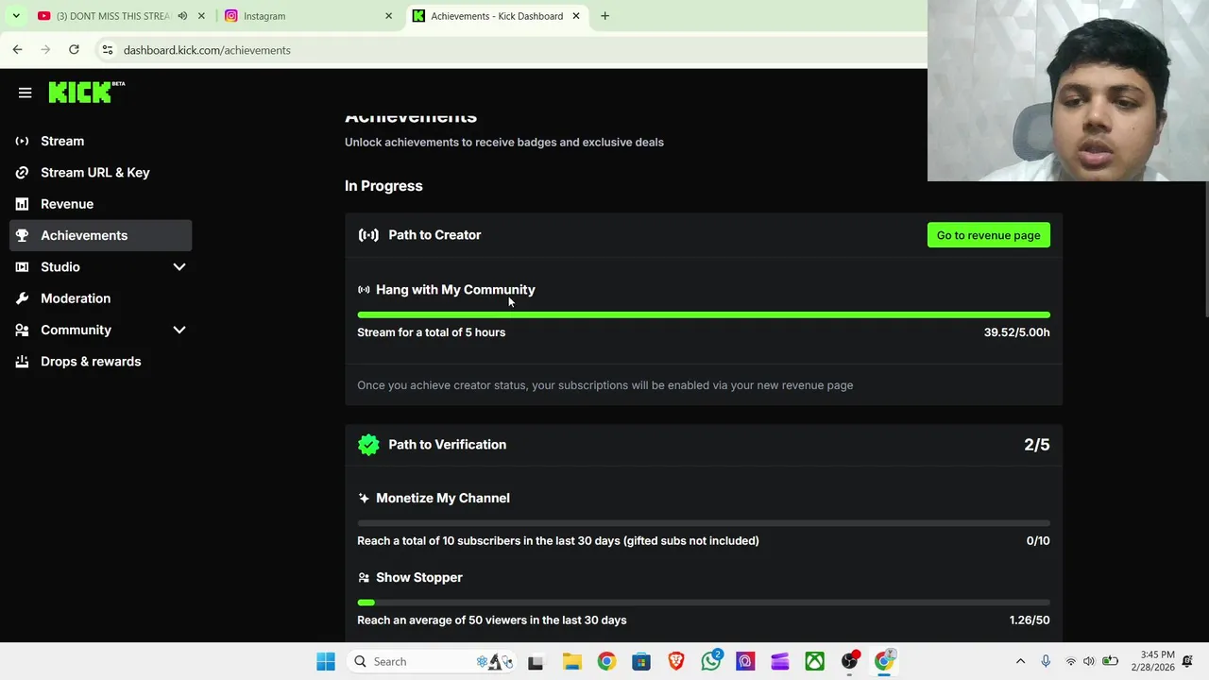Open the Windows Start menu

(x=326, y=661)
